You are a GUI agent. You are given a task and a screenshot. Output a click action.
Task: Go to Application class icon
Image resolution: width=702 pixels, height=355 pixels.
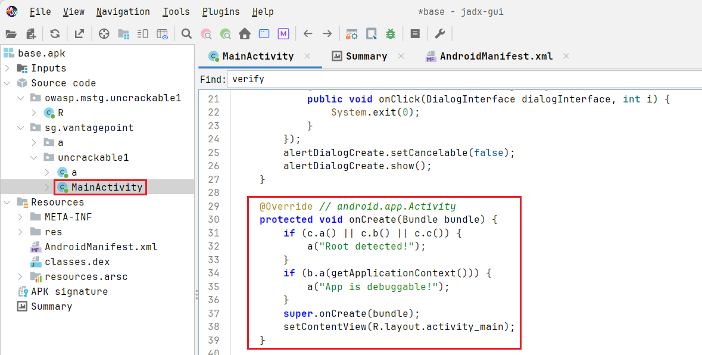(264, 34)
